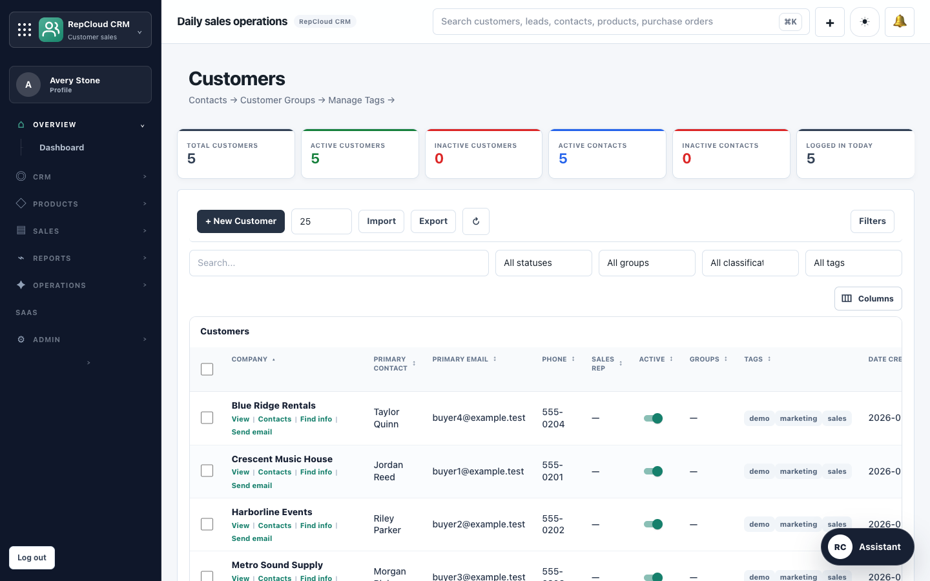The width and height of the screenshot is (930, 581).
Task: Sort by Phone column arrow
Action: (x=573, y=360)
